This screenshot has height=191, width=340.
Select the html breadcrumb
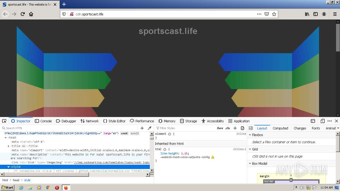[5, 180]
